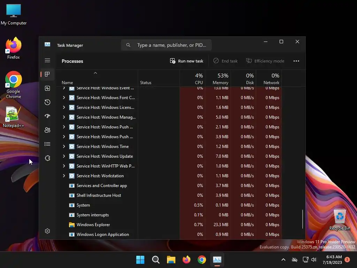The height and width of the screenshot is (268, 357).
Task: Expand Service Host: Windows Update row
Action: [64, 156]
